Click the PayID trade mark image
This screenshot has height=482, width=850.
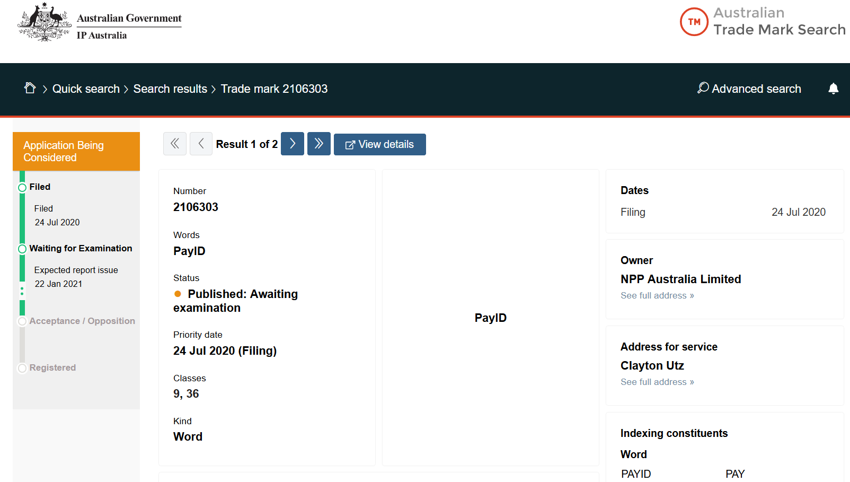(x=491, y=318)
